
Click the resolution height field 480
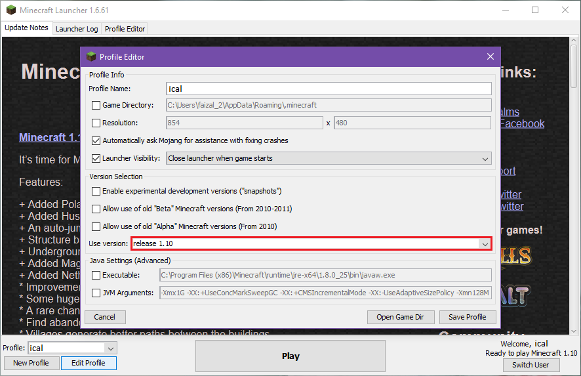(x=412, y=123)
